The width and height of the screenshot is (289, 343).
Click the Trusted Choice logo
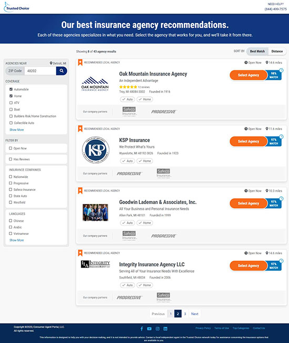(16, 7)
